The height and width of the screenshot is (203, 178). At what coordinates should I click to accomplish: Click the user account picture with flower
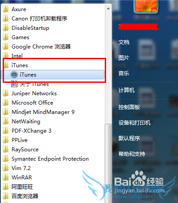(146, 6)
